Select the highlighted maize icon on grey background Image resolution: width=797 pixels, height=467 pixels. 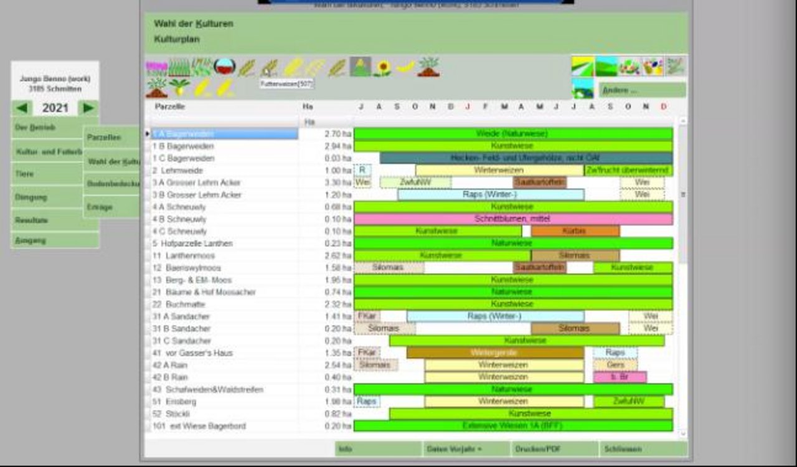click(x=361, y=67)
